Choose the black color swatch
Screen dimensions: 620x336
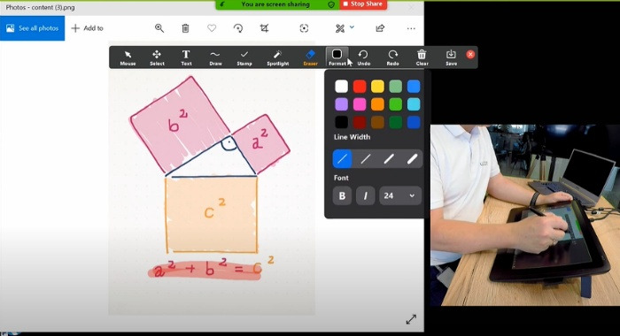coord(341,122)
